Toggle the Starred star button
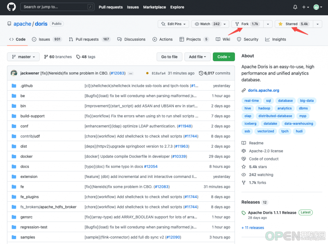Viewport: 328px width, 244px height. pos(294,24)
